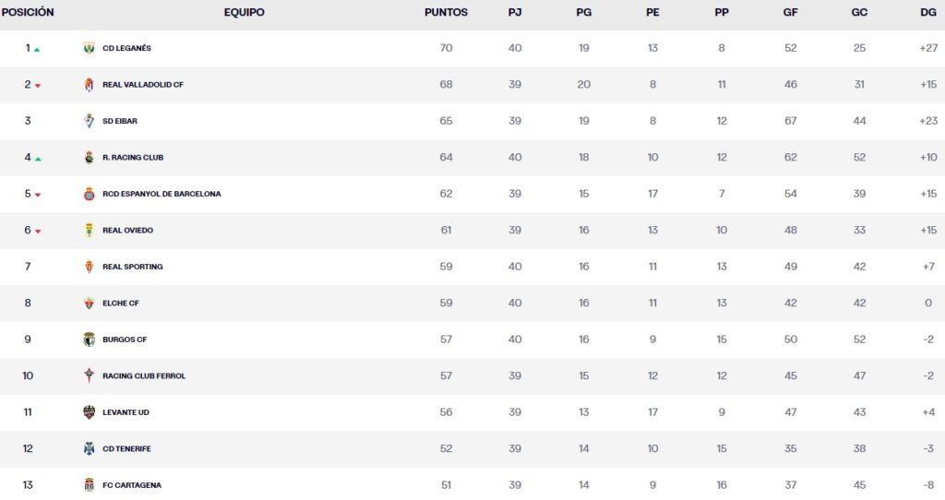Click the EQUIPO column header
Image resolution: width=945 pixels, height=500 pixels.
tap(244, 13)
